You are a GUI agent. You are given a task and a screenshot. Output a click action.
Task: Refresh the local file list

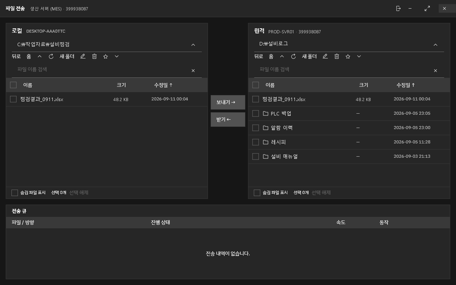[51, 56]
